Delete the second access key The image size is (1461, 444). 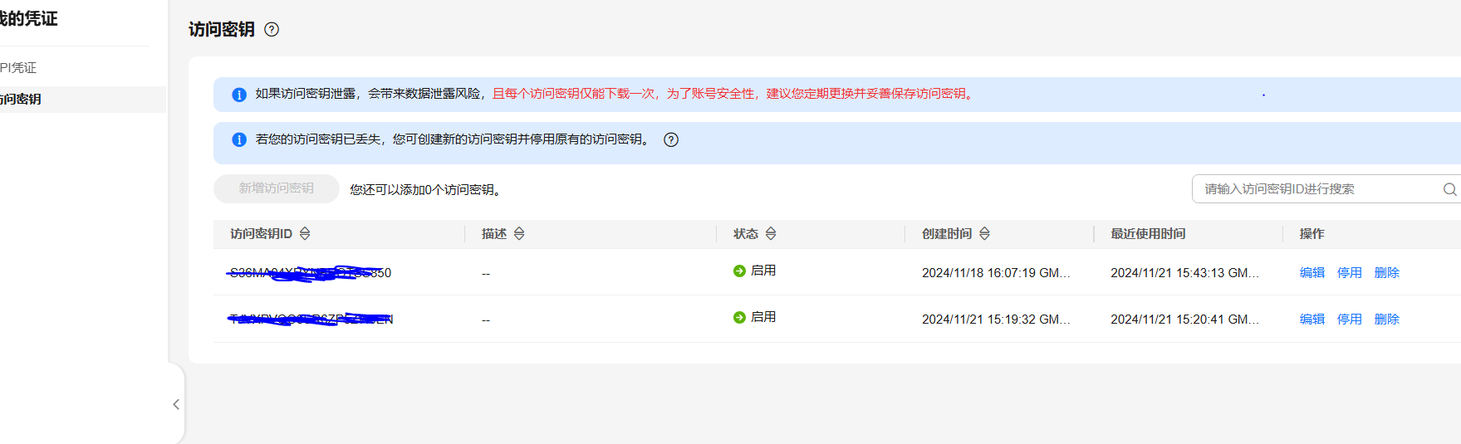(1386, 320)
